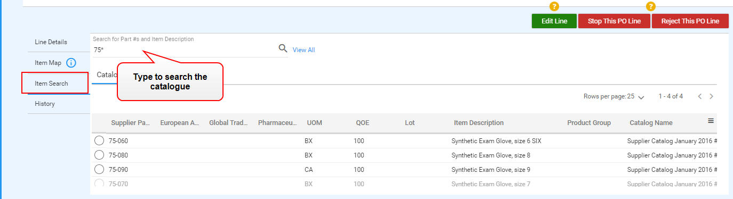Click 'Synthetic Exam Glove, size 9' cell
The width and height of the screenshot is (733, 199).
click(491, 170)
